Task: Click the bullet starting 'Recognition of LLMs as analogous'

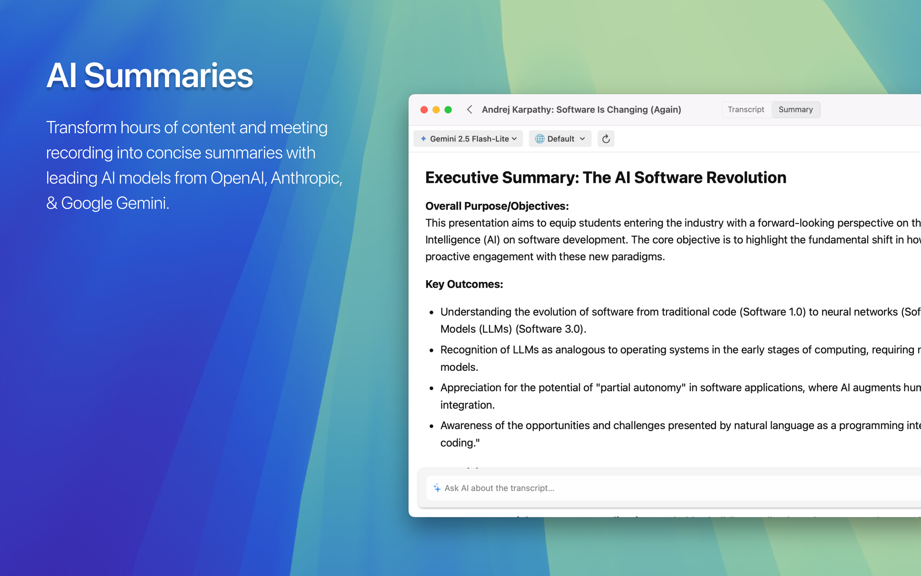Action: 680,358
